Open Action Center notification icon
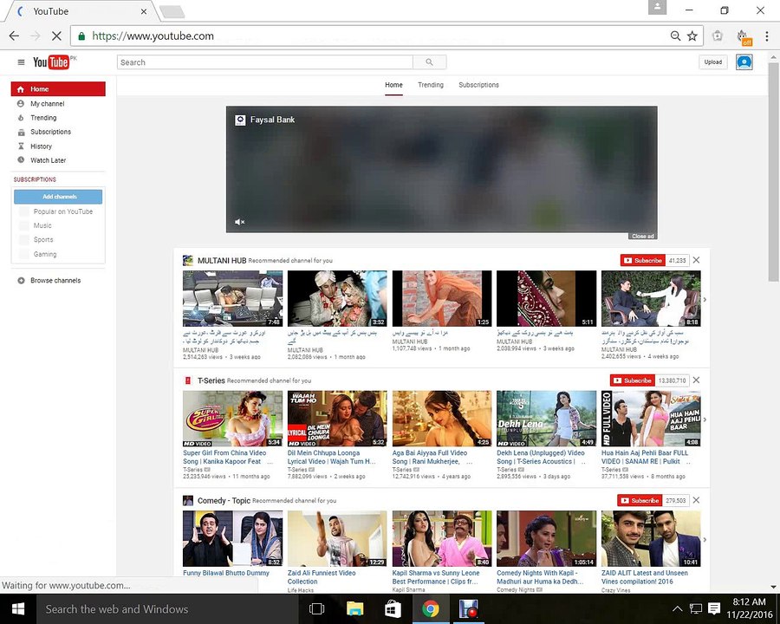This screenshot has height=624, width=780. tap(714, 608)
